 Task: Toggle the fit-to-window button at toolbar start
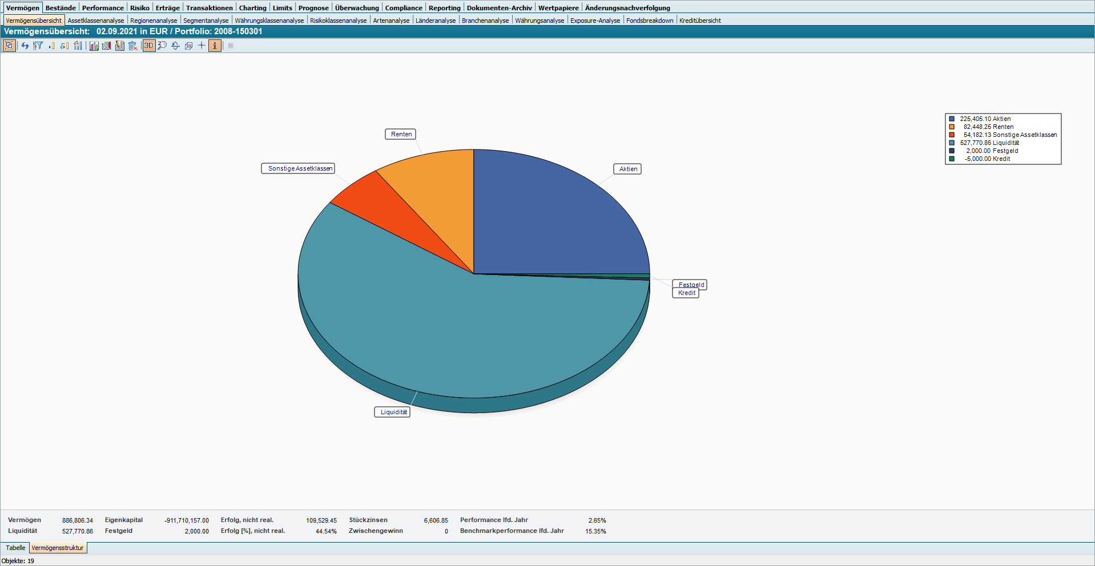tap(9, 46)
